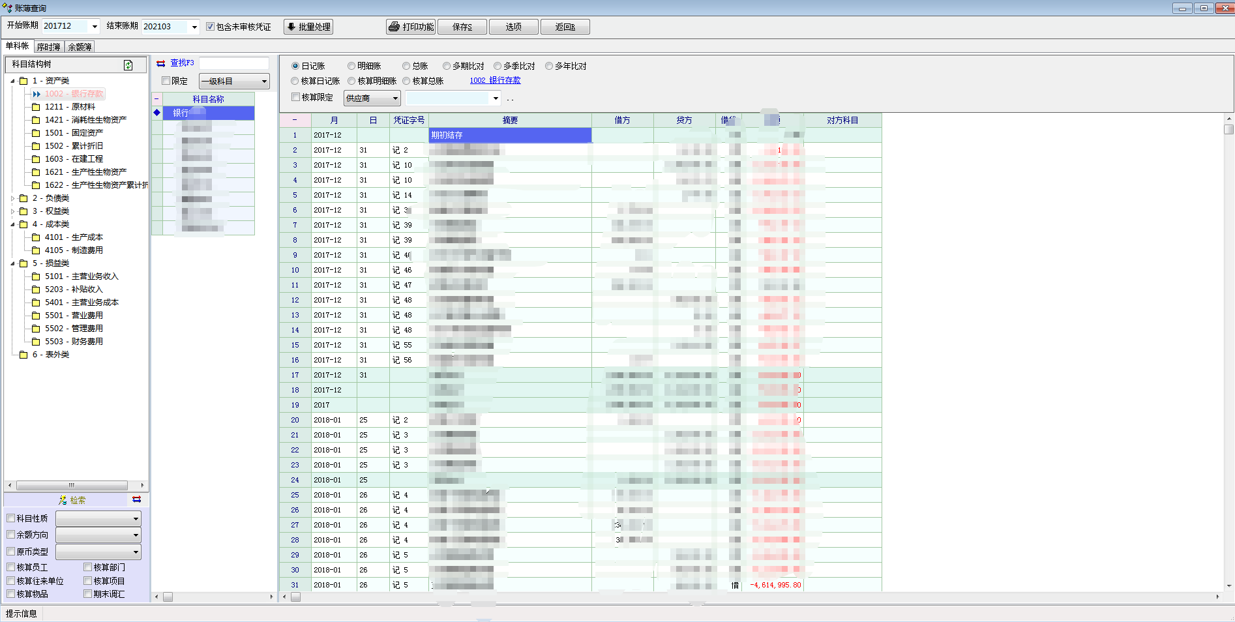Click the folder icon of 5101 - 主营业务收入
This screenshot has width=1235, height=622.
[37, 276]
